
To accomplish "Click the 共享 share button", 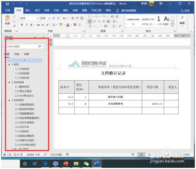I will (x=185, y=10).
